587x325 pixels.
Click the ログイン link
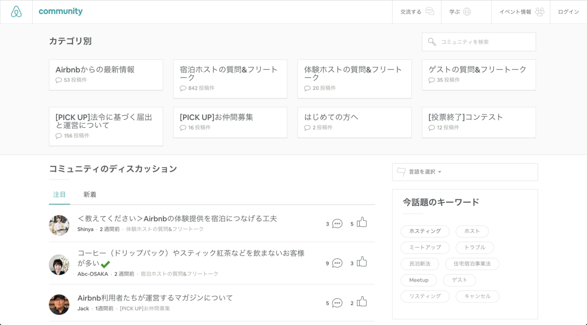tap(568, 12)
